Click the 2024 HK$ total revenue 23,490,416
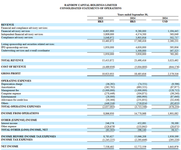 (x=140, y=60)
